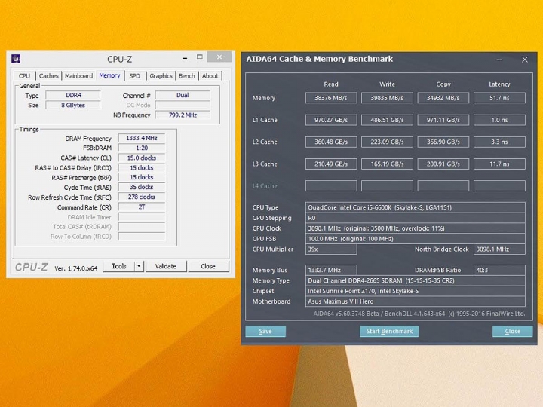This screenshot has height=407, width=543.
Task: Click the L2 Cache Write value 223.09 GB/s
Action: (387, 142)
